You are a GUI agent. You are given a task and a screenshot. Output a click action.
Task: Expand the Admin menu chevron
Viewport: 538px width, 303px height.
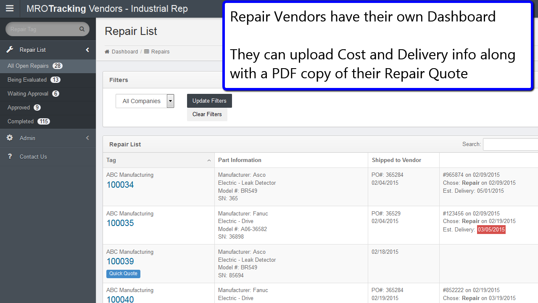coord(87,138)
